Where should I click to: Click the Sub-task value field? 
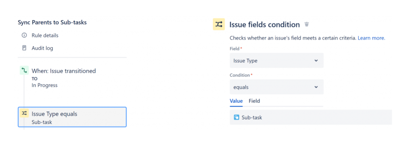(311, 117)
